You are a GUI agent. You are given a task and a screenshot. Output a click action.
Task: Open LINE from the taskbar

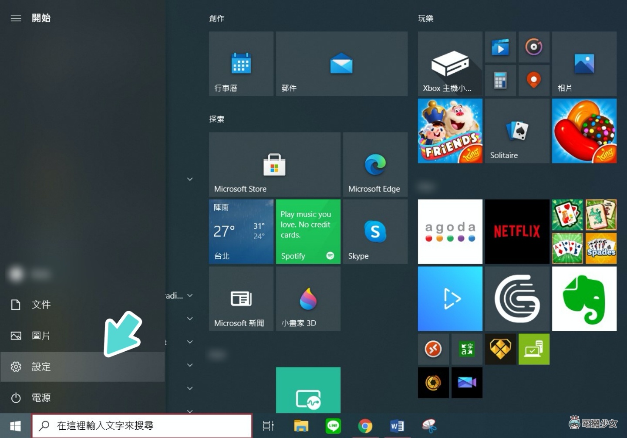point(334,426)
